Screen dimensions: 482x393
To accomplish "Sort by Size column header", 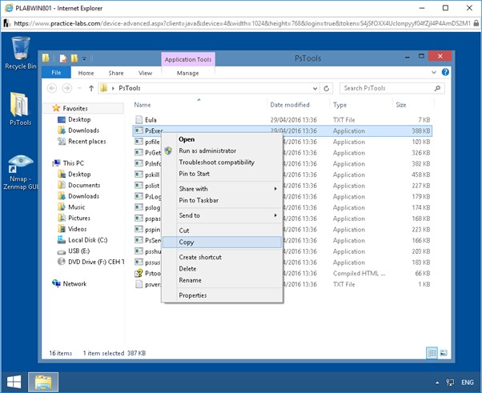I will [x=401, y=105].
